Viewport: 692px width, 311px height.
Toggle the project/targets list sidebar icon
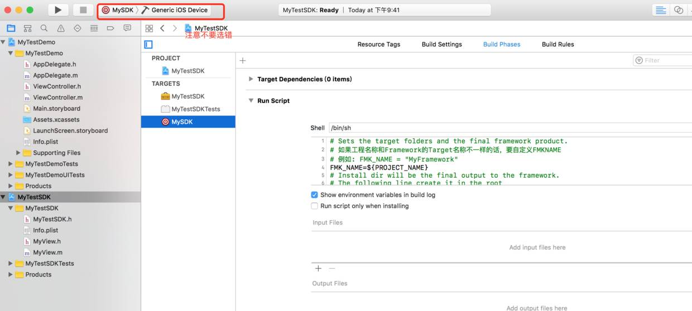click(148, 45)
